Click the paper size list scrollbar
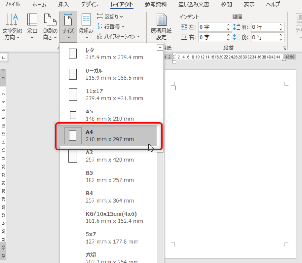The image size is (302, 263). 160,151
